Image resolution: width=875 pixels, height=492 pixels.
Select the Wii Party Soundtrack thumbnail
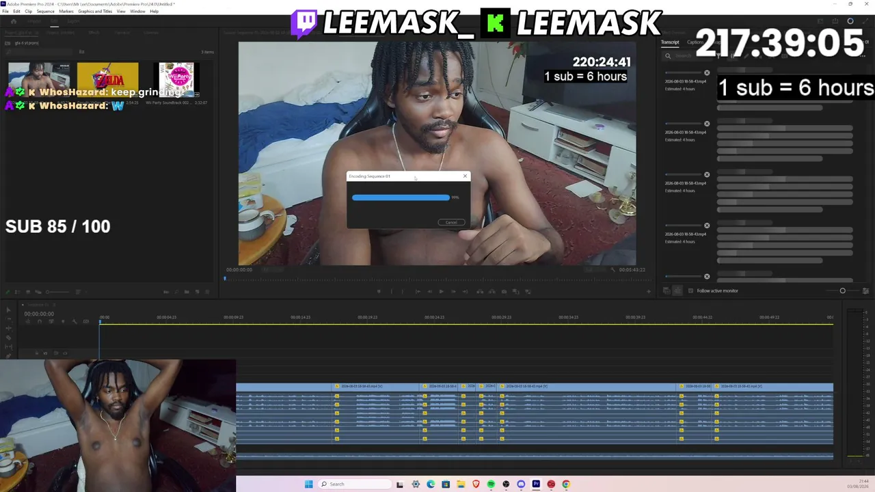176,80
